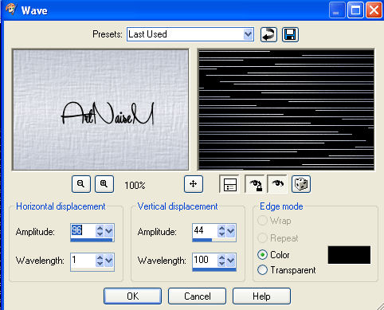Open the Presets dropdown list

pos(248,34)
